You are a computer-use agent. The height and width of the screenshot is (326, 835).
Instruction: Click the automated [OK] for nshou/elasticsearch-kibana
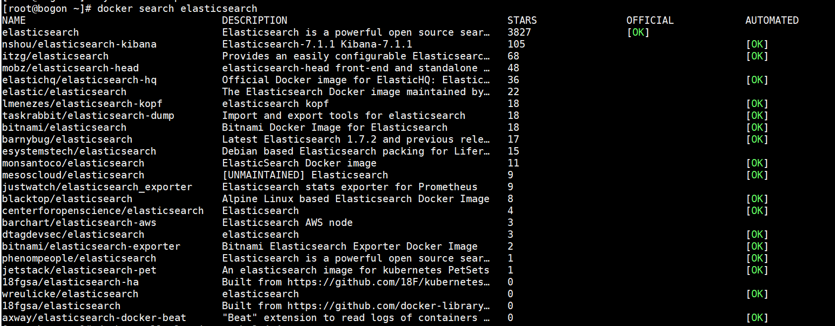click(757, 44)
